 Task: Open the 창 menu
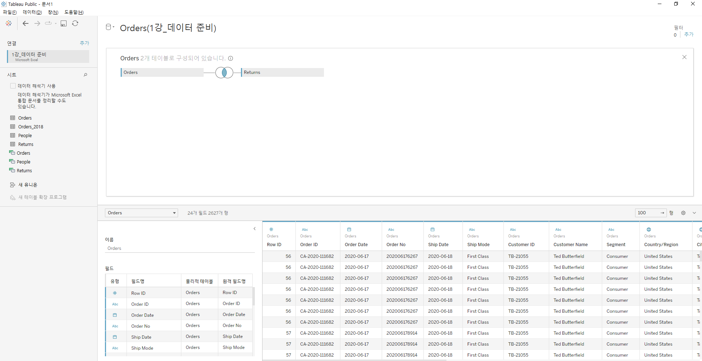53,12
